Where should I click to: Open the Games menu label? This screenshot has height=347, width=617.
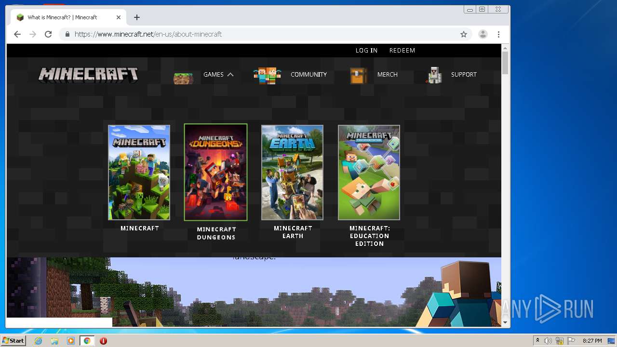(x=214, y=75)
